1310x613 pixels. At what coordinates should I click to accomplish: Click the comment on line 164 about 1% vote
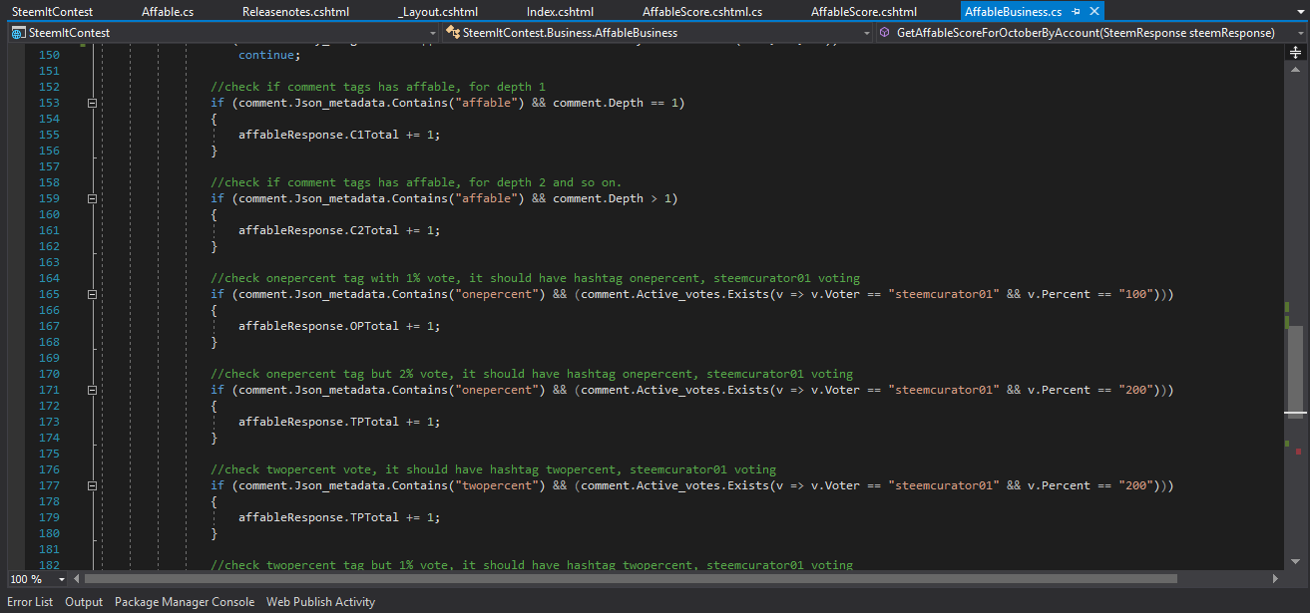tap(535, 278)
